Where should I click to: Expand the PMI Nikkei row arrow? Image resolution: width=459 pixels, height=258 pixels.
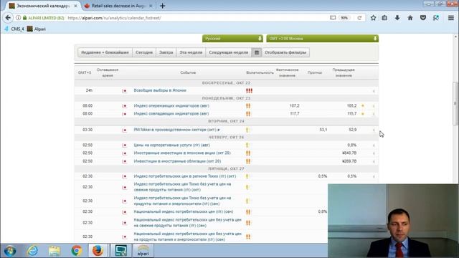(374, 130)
